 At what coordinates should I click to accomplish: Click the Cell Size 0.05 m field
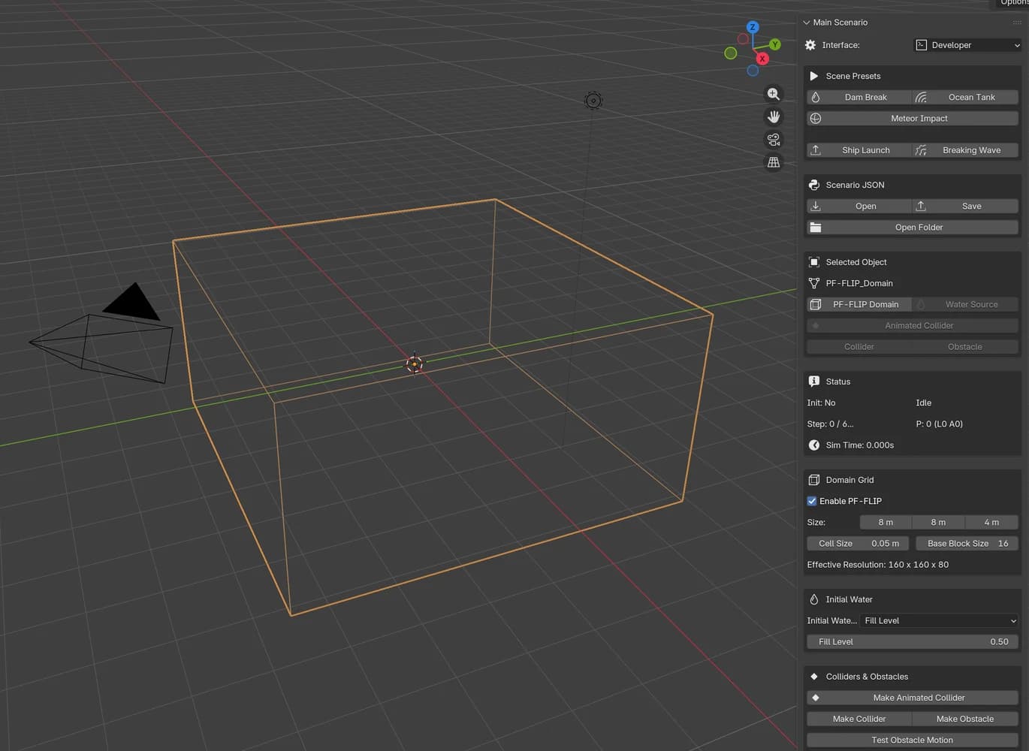[858, 543]
